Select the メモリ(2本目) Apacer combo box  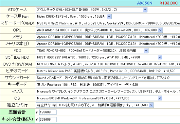click(x=108, y=44)
